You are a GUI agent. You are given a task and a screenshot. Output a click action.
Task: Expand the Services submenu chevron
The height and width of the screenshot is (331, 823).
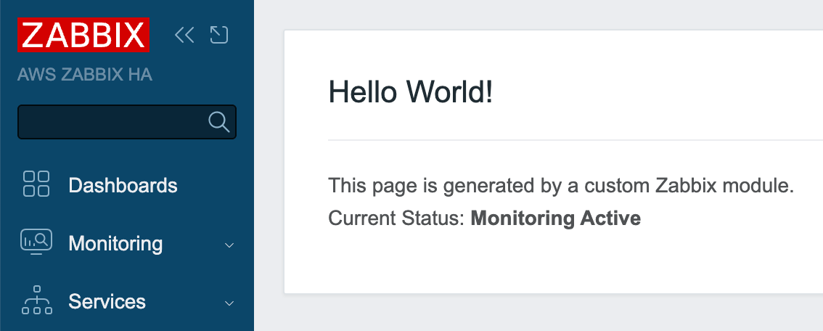(229, 303)
